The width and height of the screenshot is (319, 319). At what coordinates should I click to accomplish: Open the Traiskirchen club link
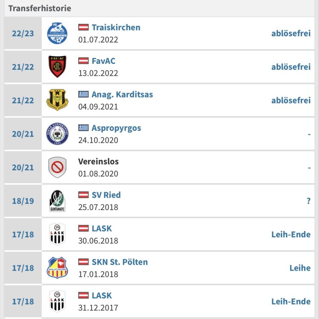pyautogui.click(x=116, y=27)
